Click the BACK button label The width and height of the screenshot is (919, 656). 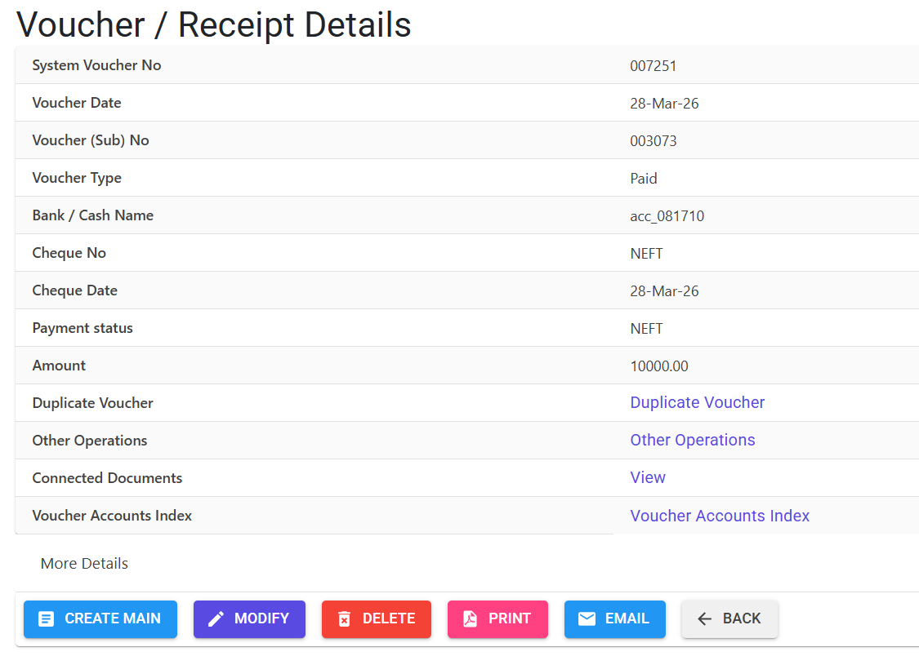(742, 618)
